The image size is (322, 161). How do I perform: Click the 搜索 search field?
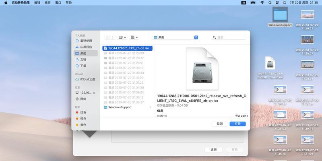pos(229,37)
